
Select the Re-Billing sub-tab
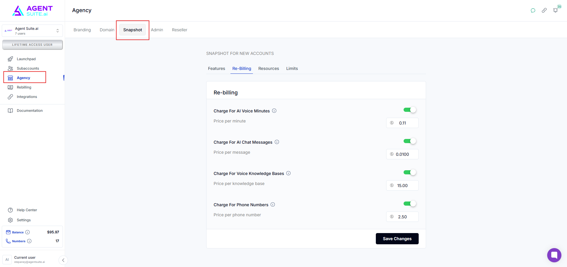click(242, 68)
